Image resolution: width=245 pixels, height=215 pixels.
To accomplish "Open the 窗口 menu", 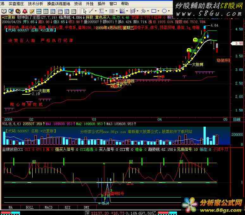I will coord(113,3).
